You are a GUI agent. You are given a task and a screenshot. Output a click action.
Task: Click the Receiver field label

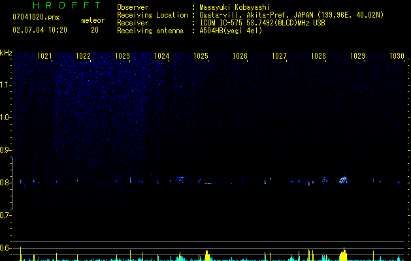(133, 23)
